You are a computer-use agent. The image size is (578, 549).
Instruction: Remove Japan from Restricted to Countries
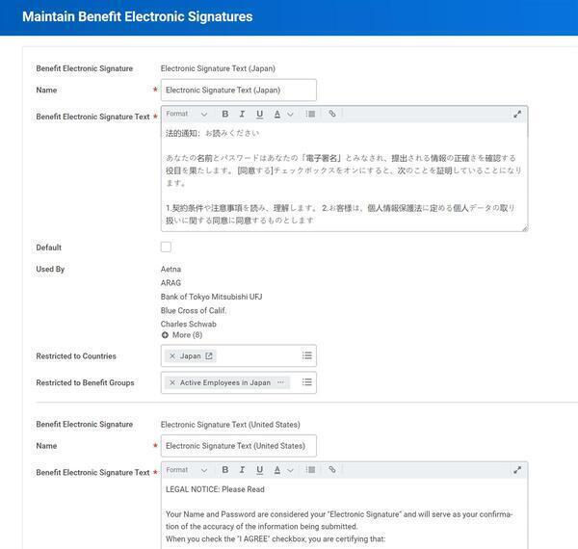[172, 356]
